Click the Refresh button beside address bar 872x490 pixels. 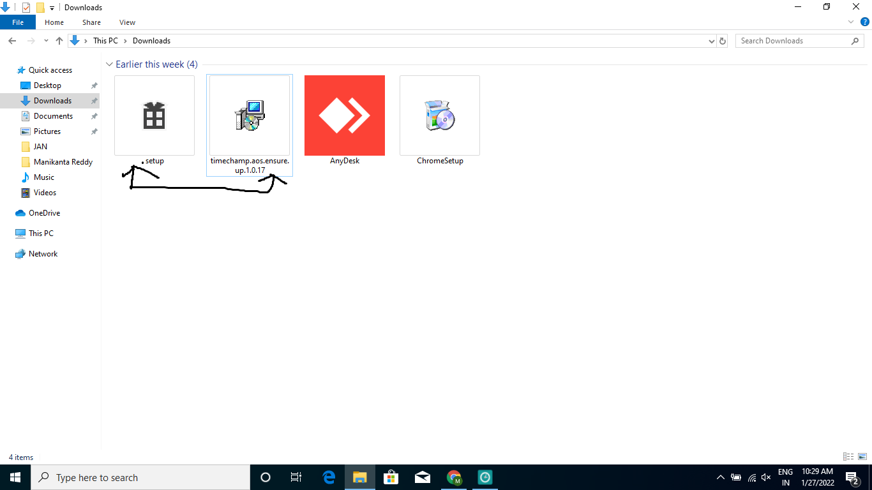(723, 41)
